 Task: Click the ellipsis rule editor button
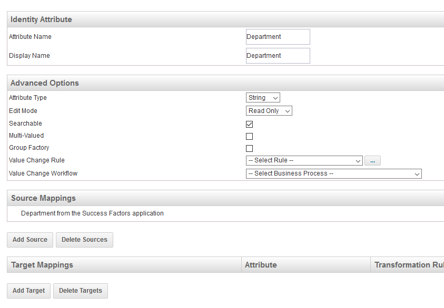click(x=372, y=161)
